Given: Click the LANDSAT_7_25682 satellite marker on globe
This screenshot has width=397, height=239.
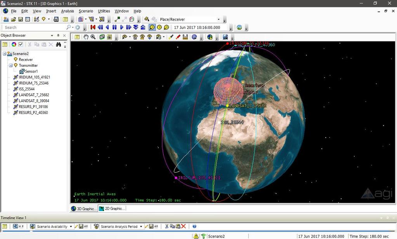Looking at the screenshot, I should (227, 106).
